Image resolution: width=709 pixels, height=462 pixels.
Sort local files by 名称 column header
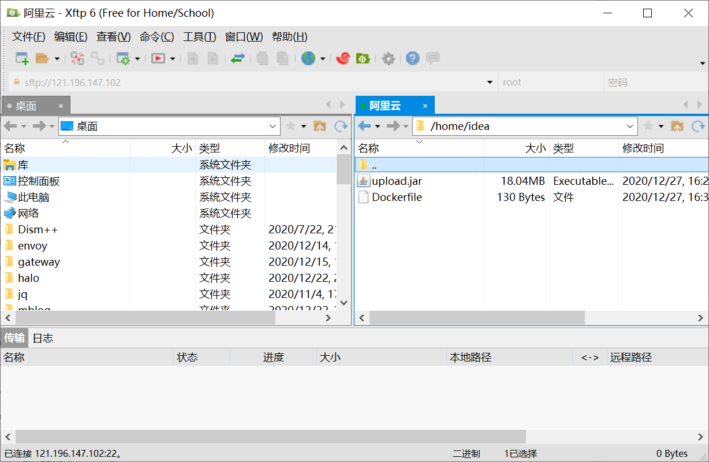pyautogui.click(x=65, y=148)
